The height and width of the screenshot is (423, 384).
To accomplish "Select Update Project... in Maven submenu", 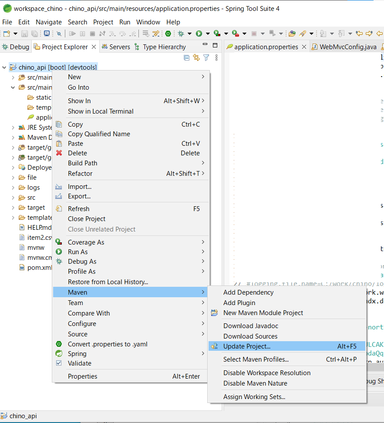I will click(247, 346).
